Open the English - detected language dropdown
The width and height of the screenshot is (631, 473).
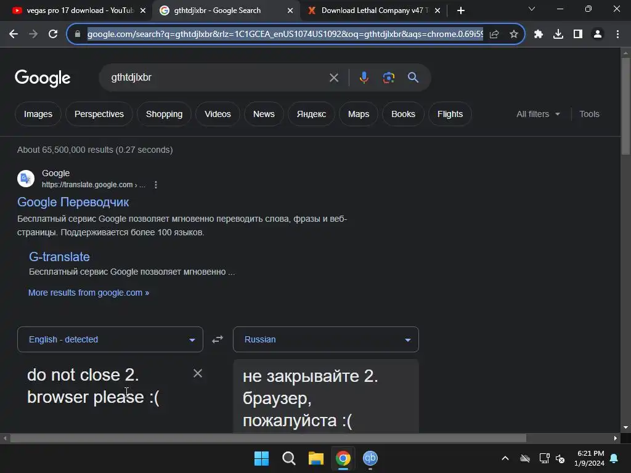point(110,339)
